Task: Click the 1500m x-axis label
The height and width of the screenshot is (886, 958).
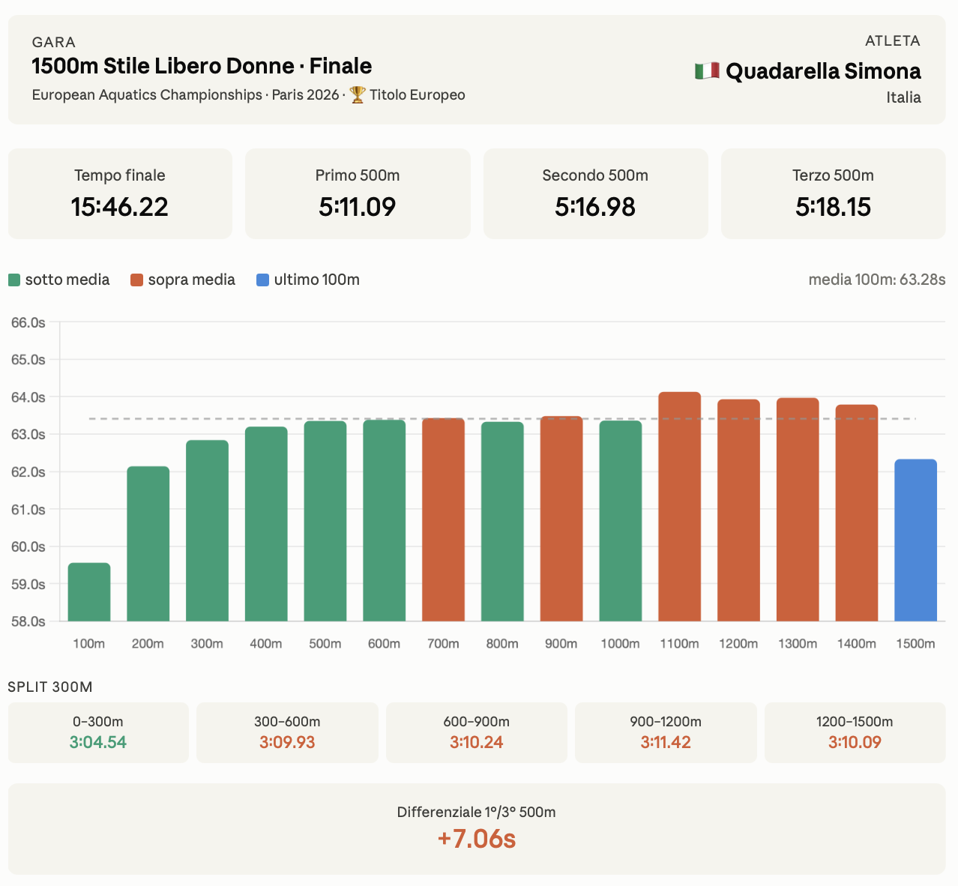Action: tap(916, 644)
